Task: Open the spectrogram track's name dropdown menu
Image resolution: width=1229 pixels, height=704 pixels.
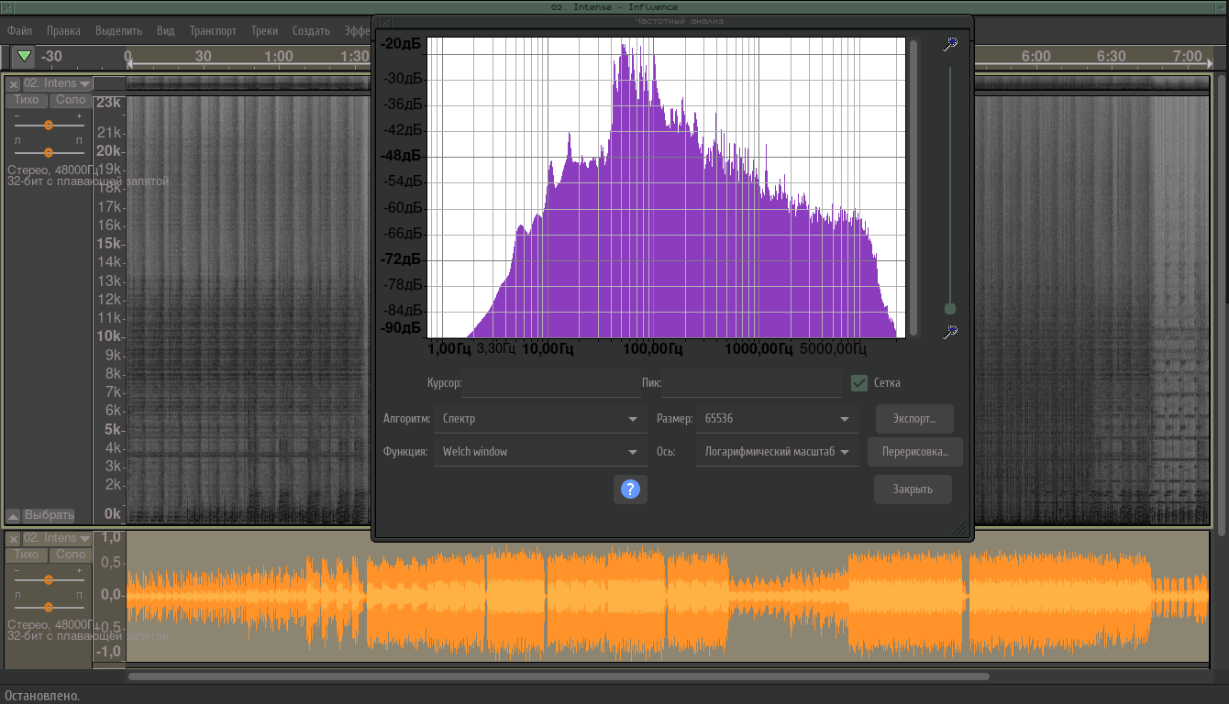Action: (x=57, y=83)
